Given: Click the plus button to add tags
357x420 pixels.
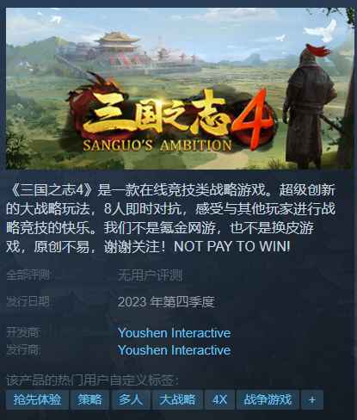Looking at the screenshot, I should click(x=312, y=399).
